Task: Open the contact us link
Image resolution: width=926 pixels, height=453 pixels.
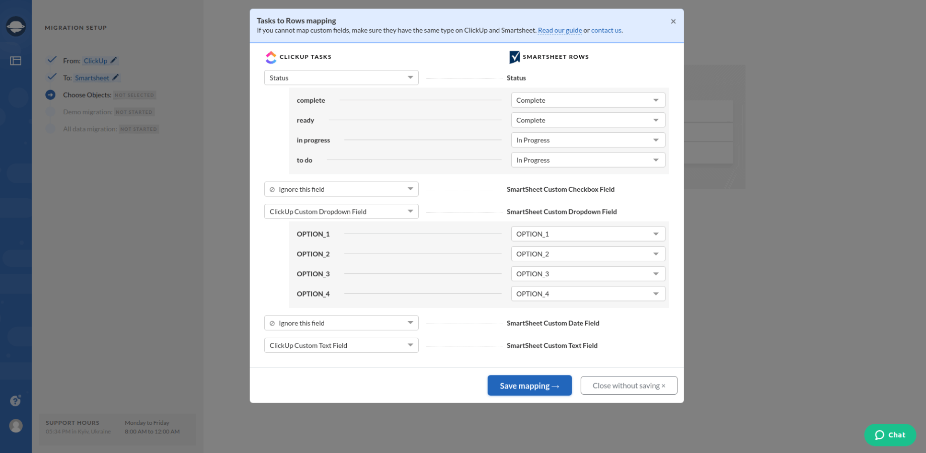Action: (x=606, y=30)
